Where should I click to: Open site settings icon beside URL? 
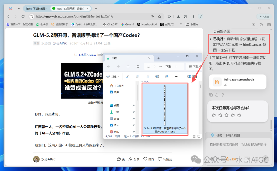click(x=32, y=16)
